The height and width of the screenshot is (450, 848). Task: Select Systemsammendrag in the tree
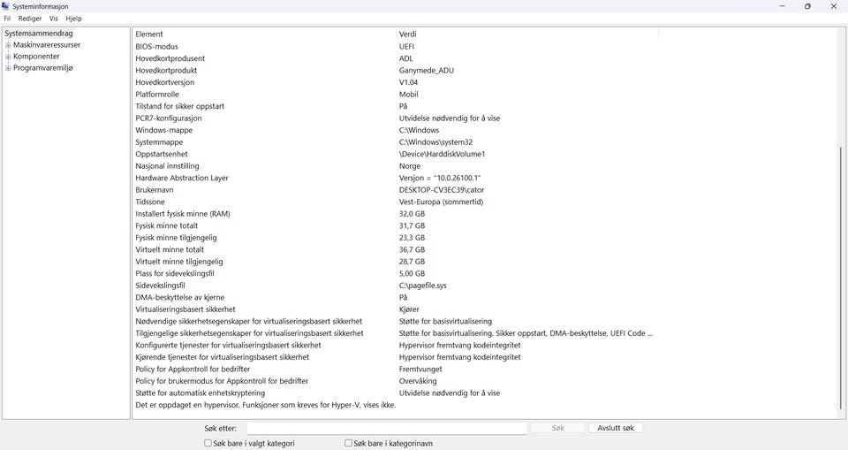pyautogui.click(x=38, y=34)
